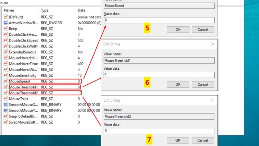Click the 550 data value of DoubleClickSpeed
Screen dimensions: 259x146
click(80, 40)
